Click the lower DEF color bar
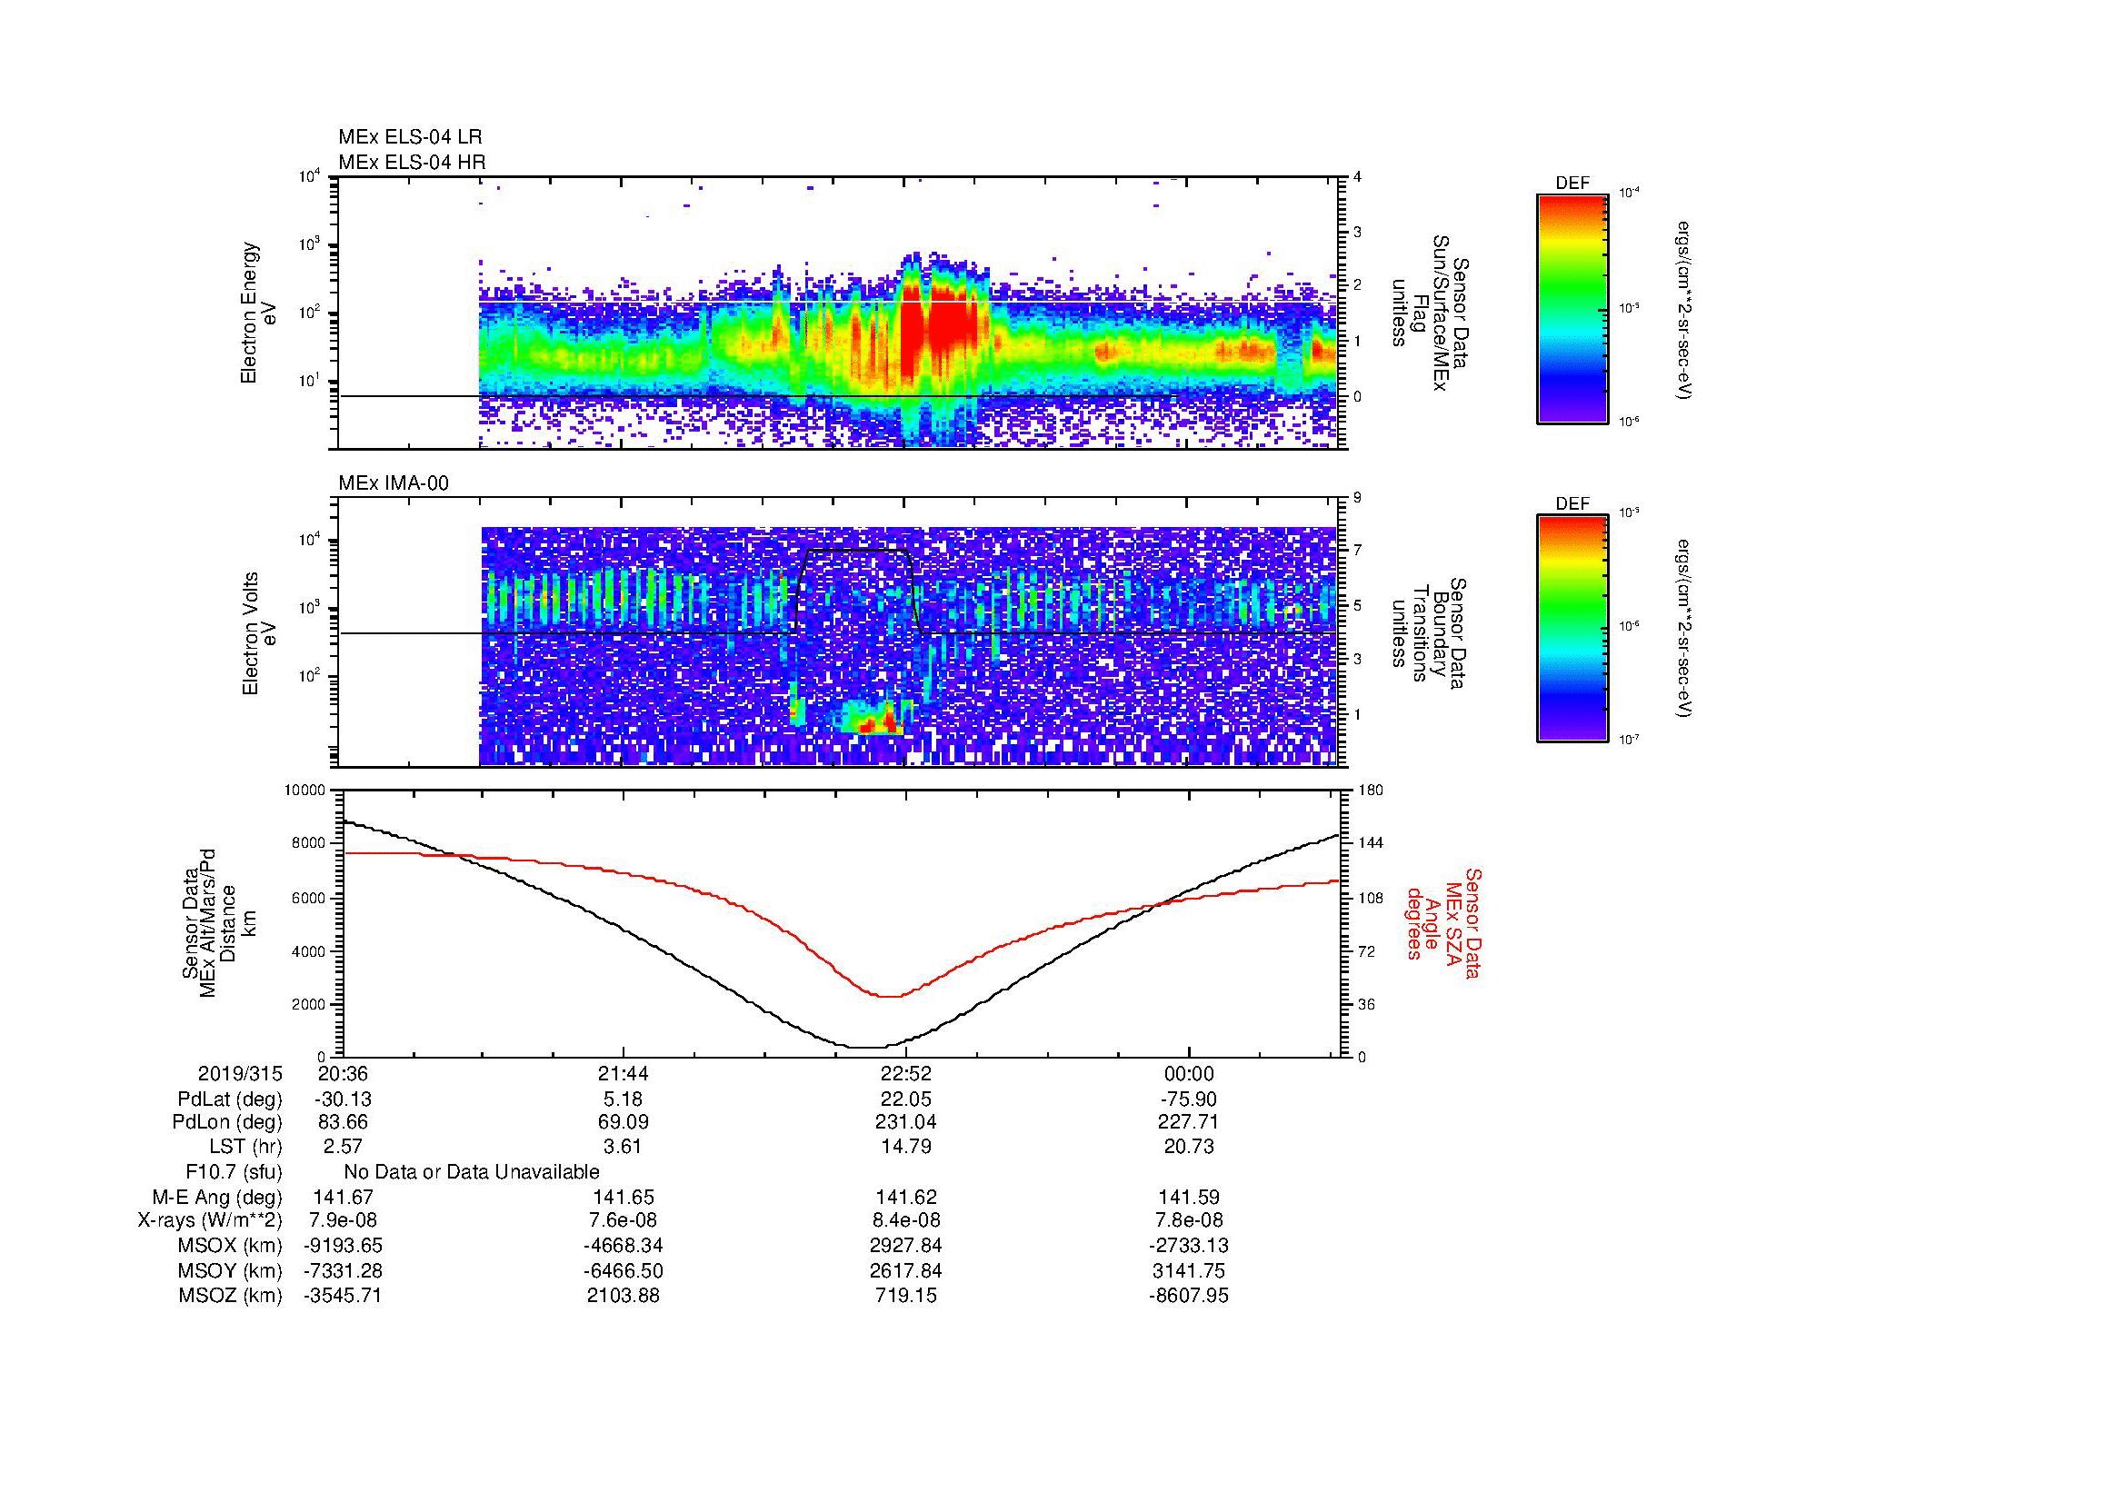 [x=1572, y=629]
